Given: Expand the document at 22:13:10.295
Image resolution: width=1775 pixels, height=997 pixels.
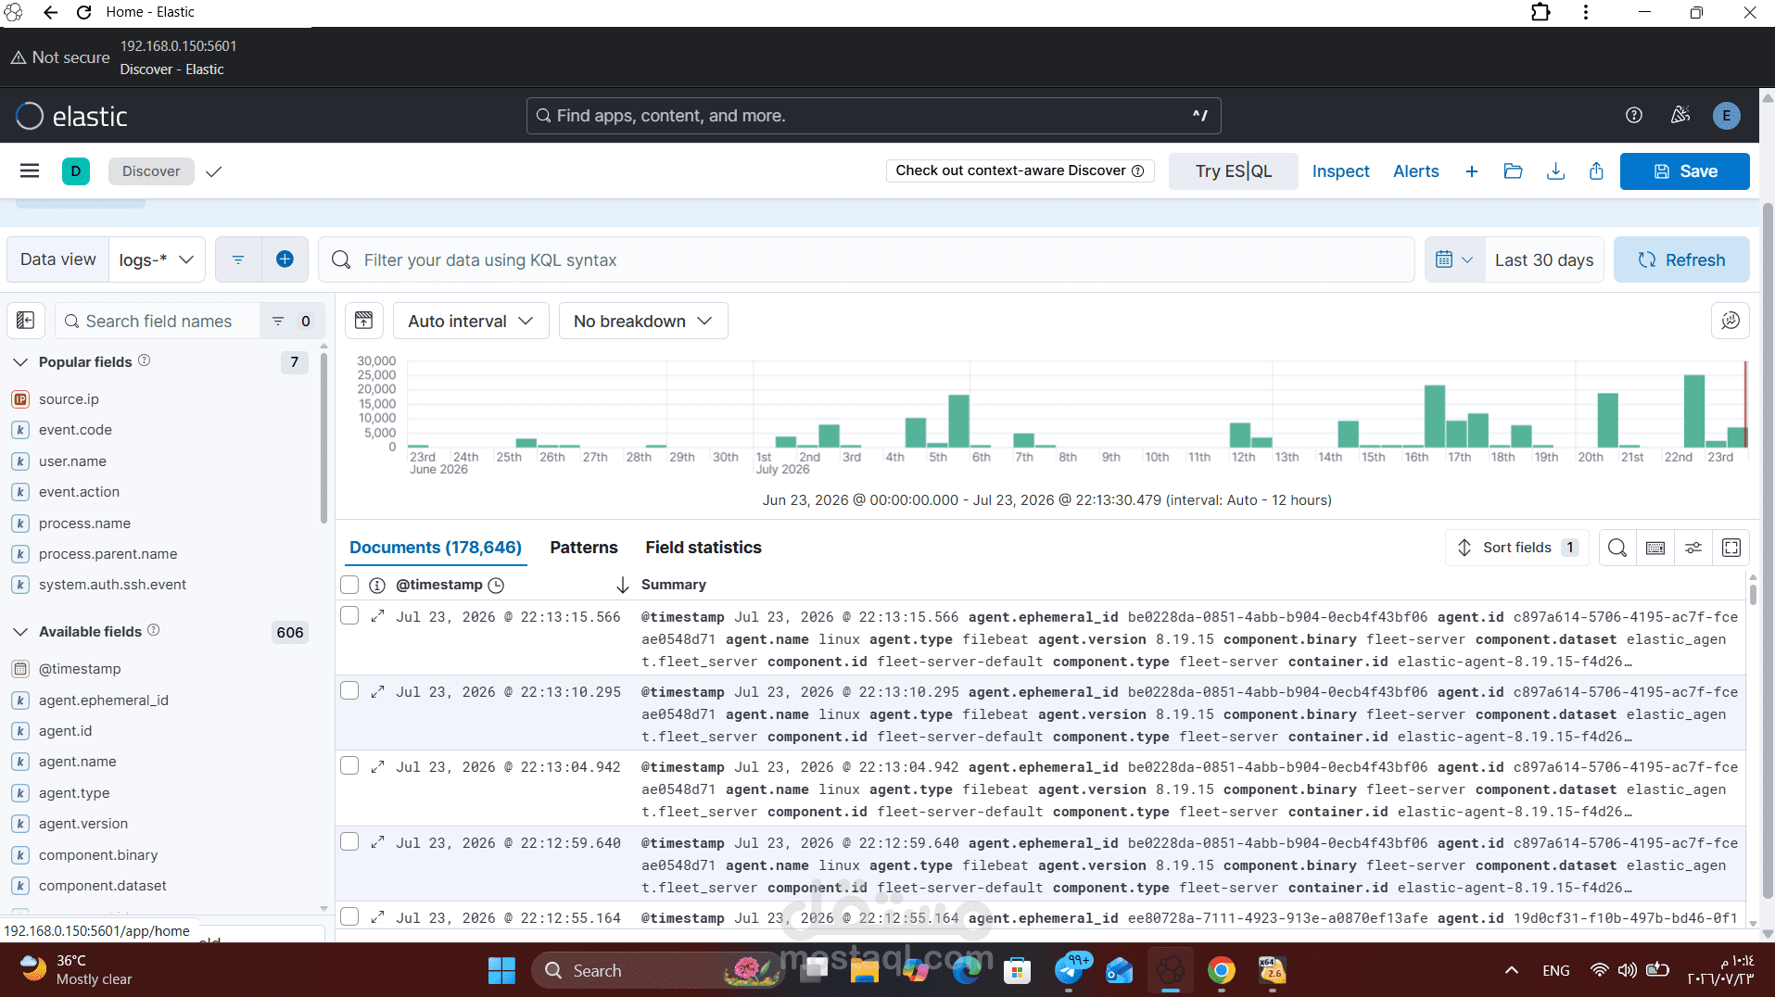Looking at the screenshot, I should (377, 691).
